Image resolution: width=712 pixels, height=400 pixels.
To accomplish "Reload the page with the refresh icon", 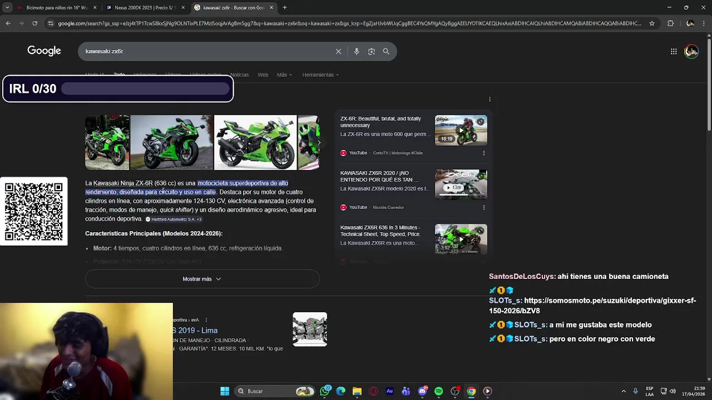I will pos(34,23).
